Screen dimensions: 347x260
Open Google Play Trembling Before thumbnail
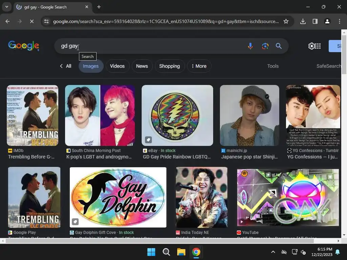tap(34, 197)
